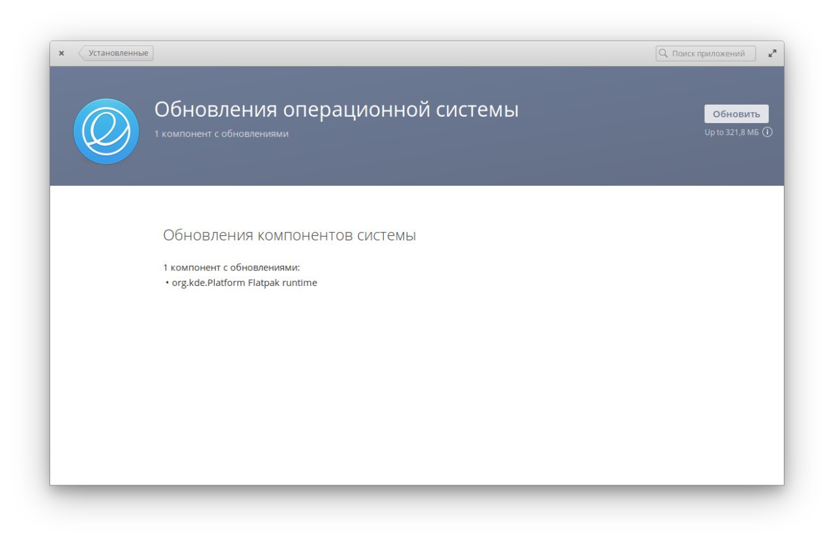This screenshot has height=544, width=834.
Task: Click the heading Обновления операционной системы
Action: click(x=336, y=109)
